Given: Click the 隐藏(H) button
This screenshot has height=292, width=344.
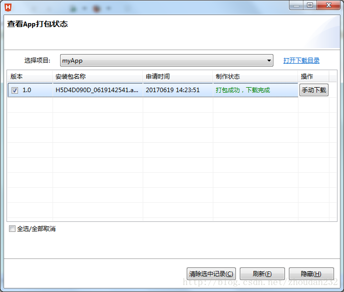Looking at the screenshot, I should point(311,273).
